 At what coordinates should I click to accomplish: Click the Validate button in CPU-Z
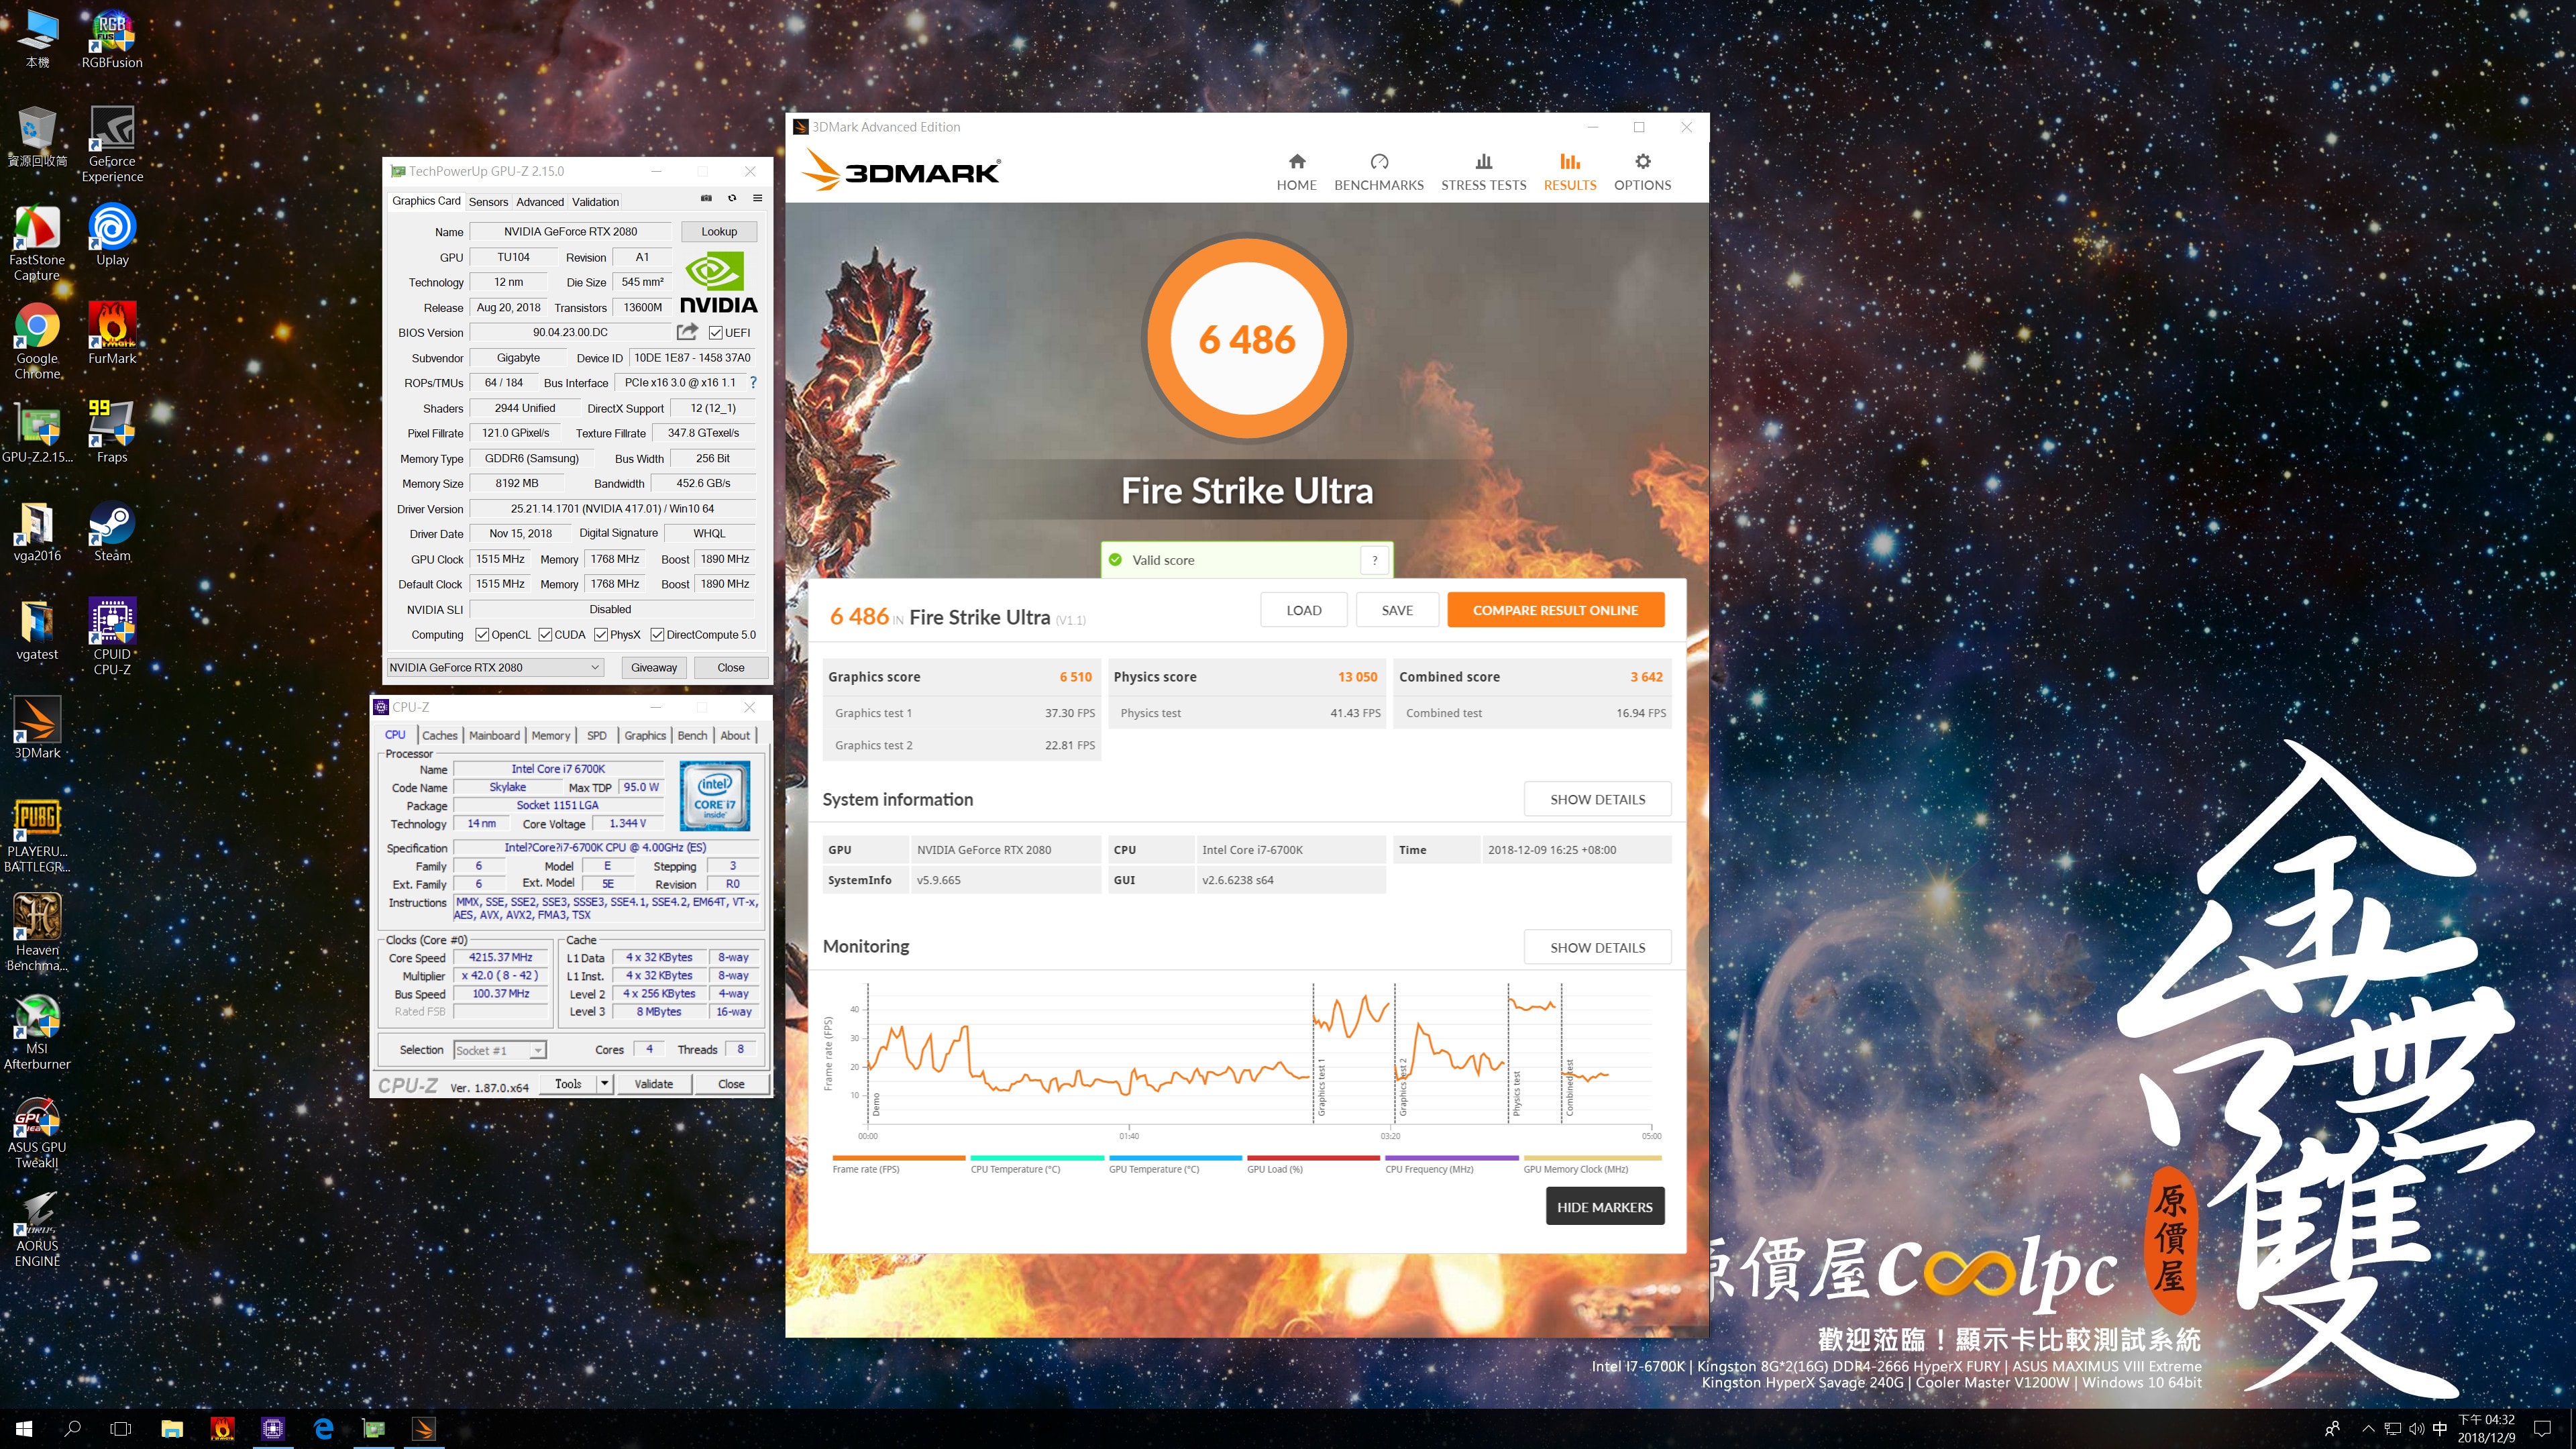click(x=653, y=1084)
